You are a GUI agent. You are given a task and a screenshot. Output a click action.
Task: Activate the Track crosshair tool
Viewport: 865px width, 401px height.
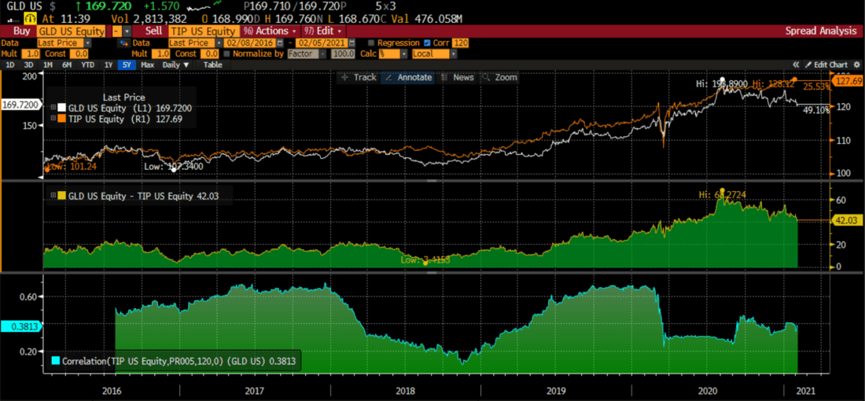coord(359,77)
